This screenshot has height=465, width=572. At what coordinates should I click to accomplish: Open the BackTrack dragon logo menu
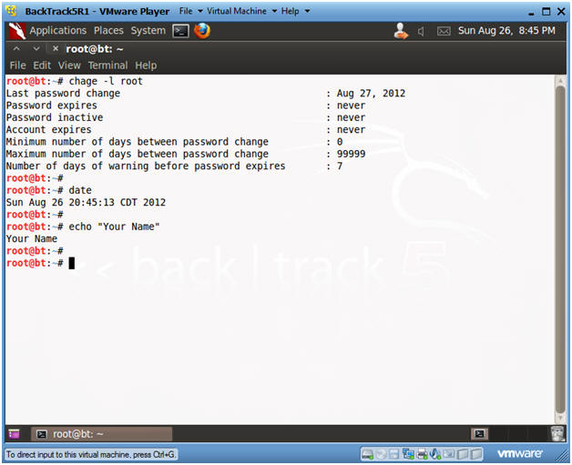tap(16, 31)
